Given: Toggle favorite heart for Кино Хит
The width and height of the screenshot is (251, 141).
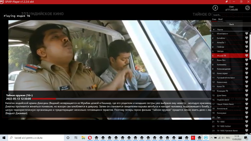Looking at the screenshot, I should tap(246, 60).
